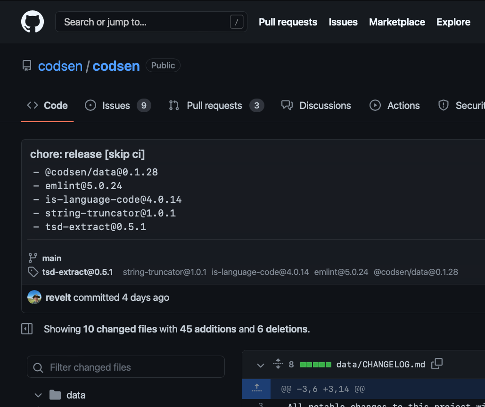Viewport: 485px width, 407px height.
Task: Click the tag icon
Action: click(x=33, y=272)
